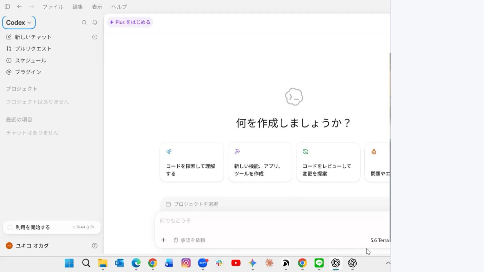The width and height of the screenshot is (484, 272).
Task: Open the ヘルプ menu
Action: tap(119, 7)
